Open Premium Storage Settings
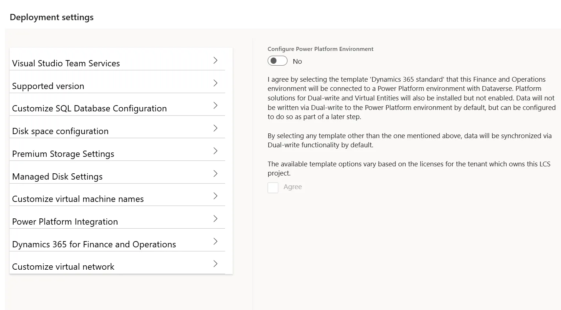Viewport: 561px width, 310px height. [x=117, y=150]
